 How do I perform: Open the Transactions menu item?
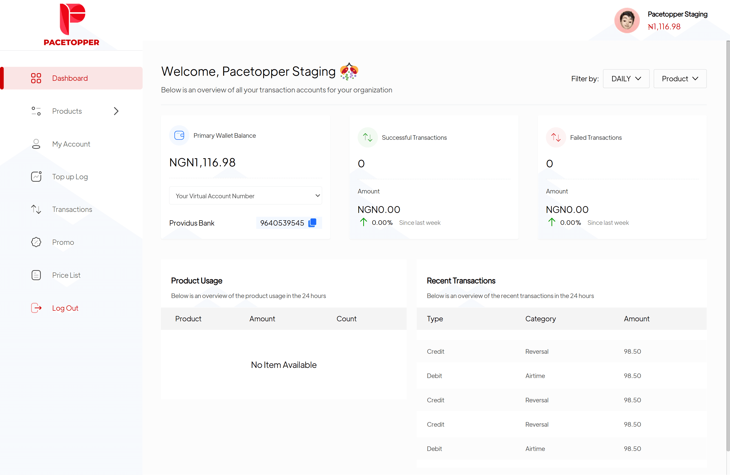(72, 209)
